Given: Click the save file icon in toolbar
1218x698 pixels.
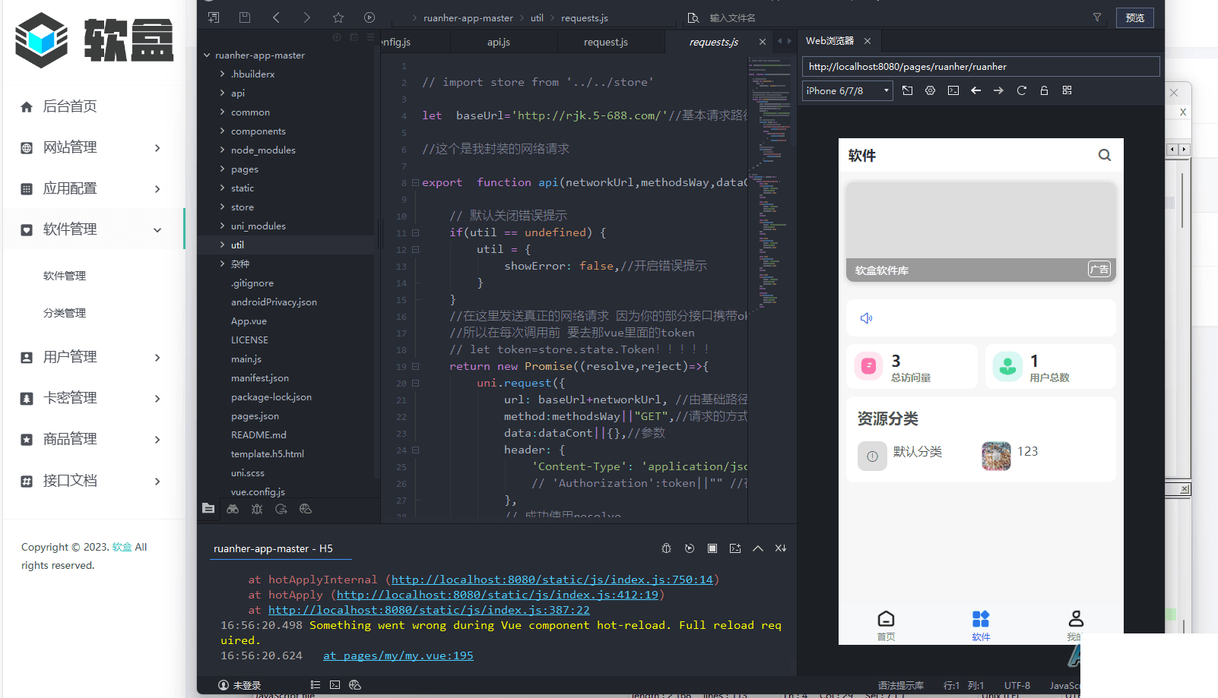Looking at the screenshot, I should click(244, 17).
